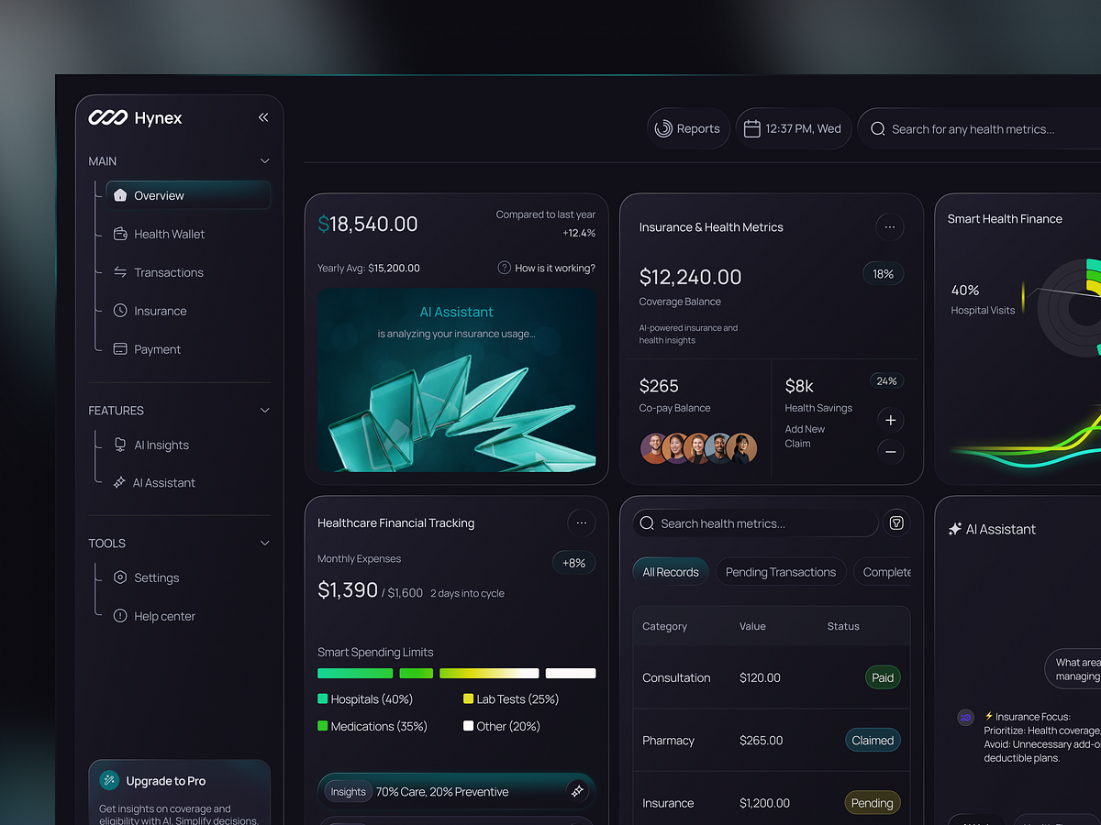Open the 'How is it working?' link
The image size is (1101, 825).
click(x=546, y=268)
